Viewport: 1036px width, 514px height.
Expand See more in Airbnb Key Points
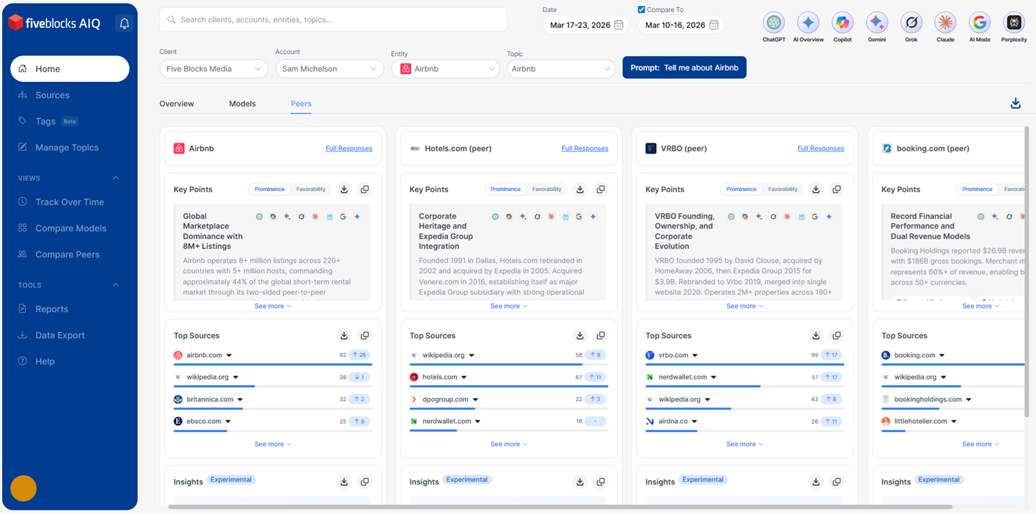(272, 306)
